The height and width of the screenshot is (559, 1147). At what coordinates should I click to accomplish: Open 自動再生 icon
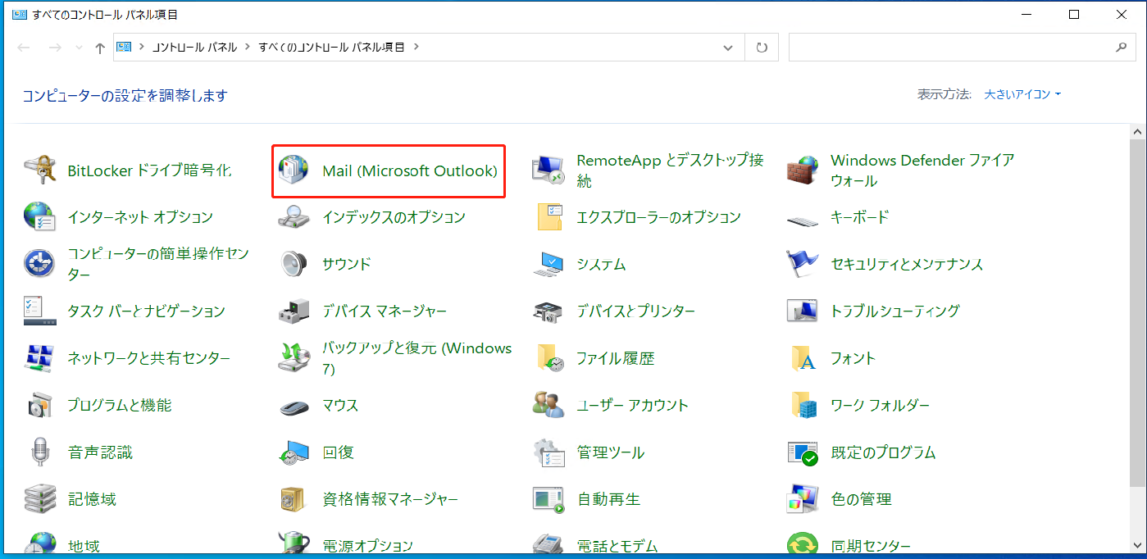pos(548,498)
